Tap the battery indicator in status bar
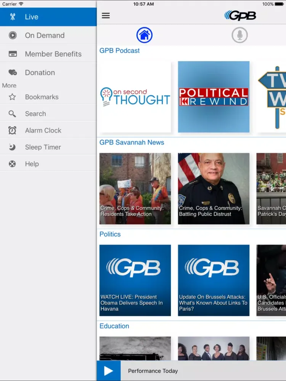Image resolution: width=286 pixels, height=381 pixels. tap(279, 4)
